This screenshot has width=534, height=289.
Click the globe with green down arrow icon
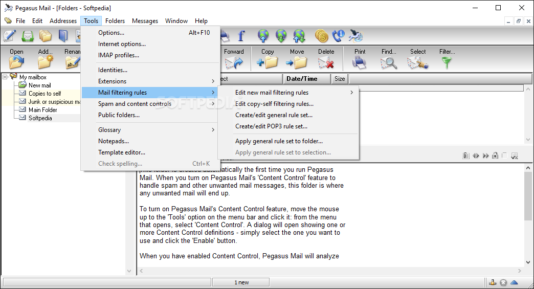pos(281,36)
